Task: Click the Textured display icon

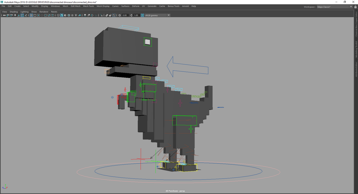Action: (72, 15)
